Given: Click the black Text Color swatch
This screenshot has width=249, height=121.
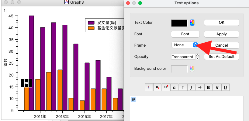Looking at the screenshot, I should click(179, 23).
